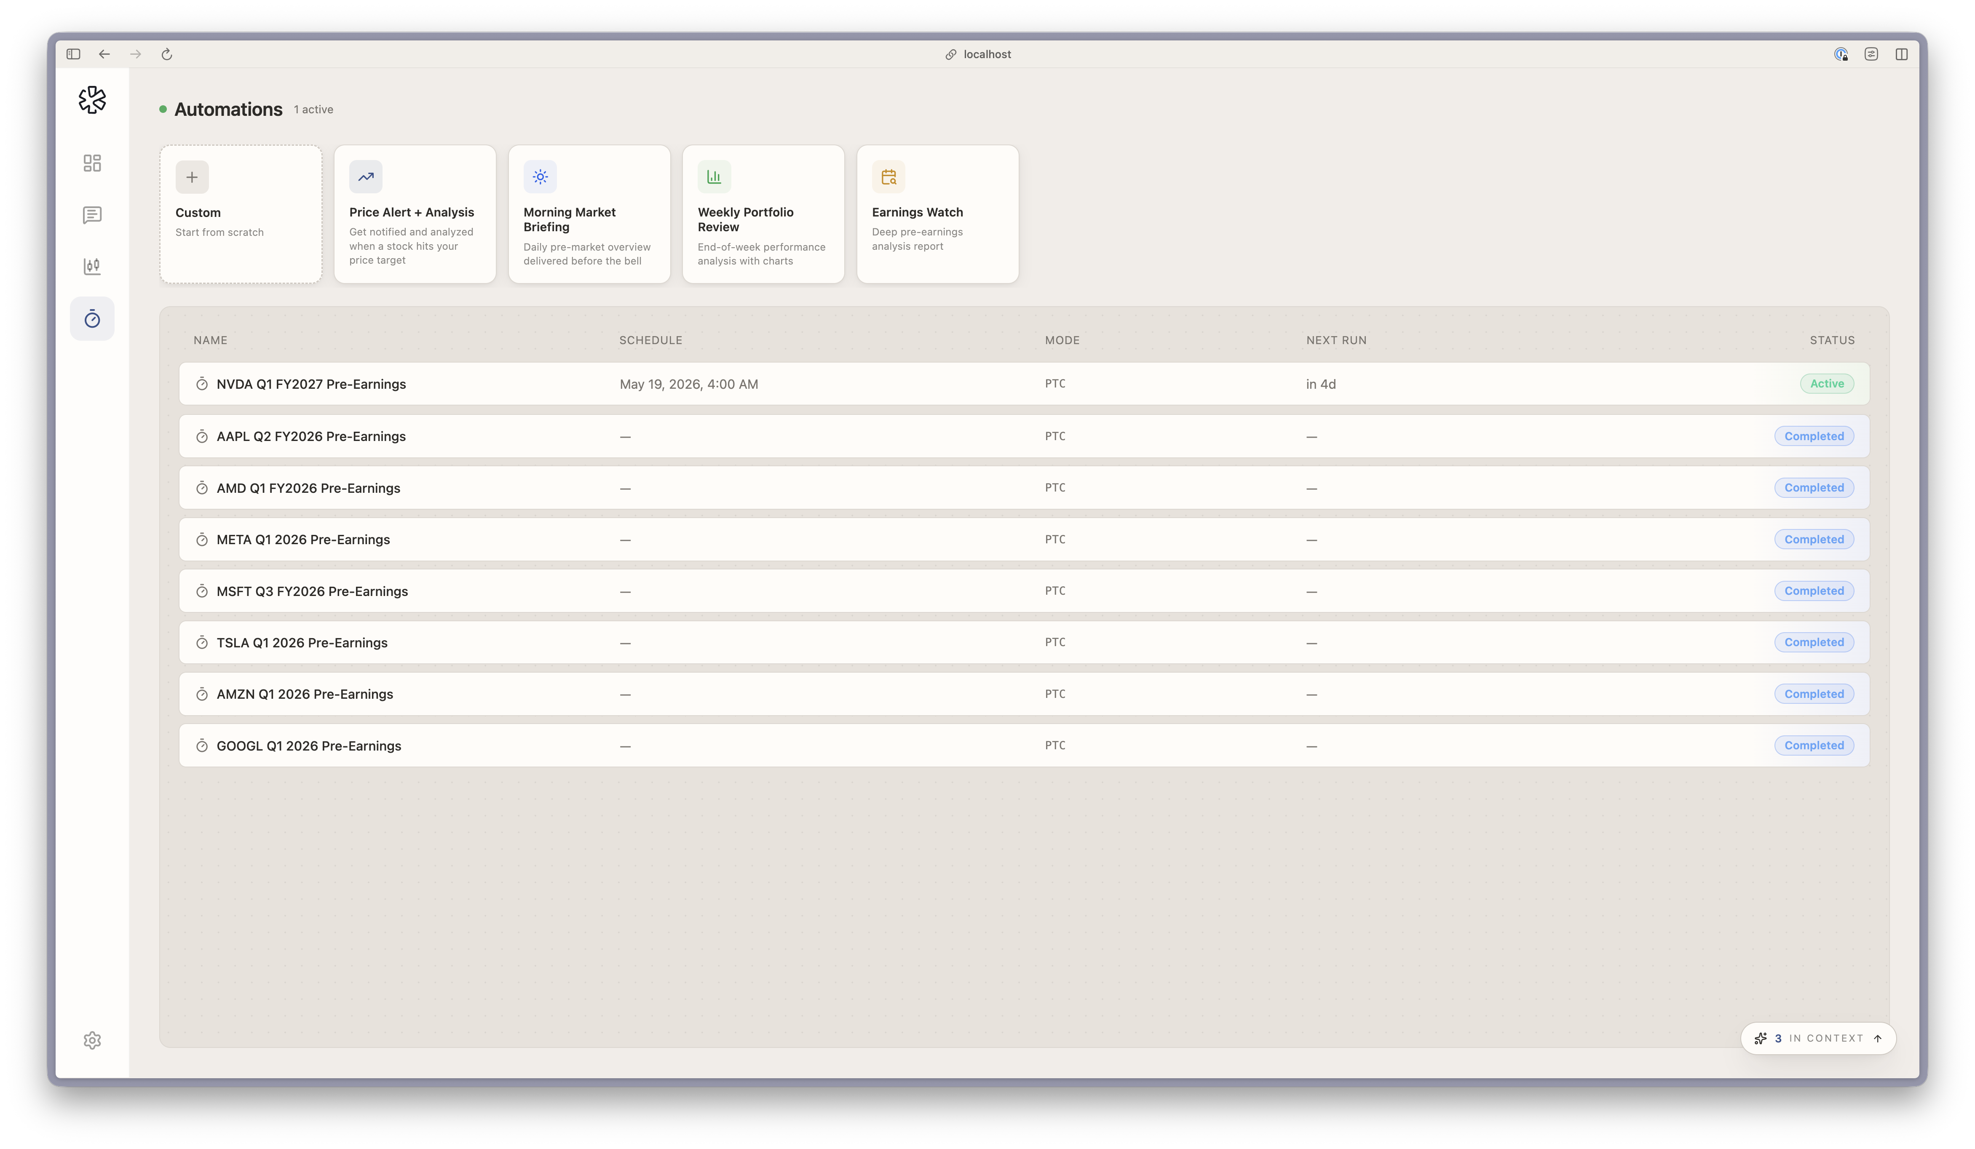Viewport: 1975px width, 1149px height.
Task: Click the Completed badge on GOOGL row
Action: point(1814,746)
